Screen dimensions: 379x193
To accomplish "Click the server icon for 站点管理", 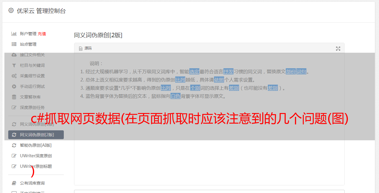I will click(x=14, y=44).
